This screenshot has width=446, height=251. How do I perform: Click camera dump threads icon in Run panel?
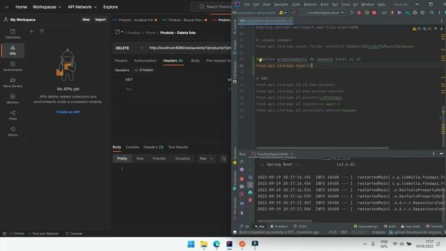tap(242, 186)
